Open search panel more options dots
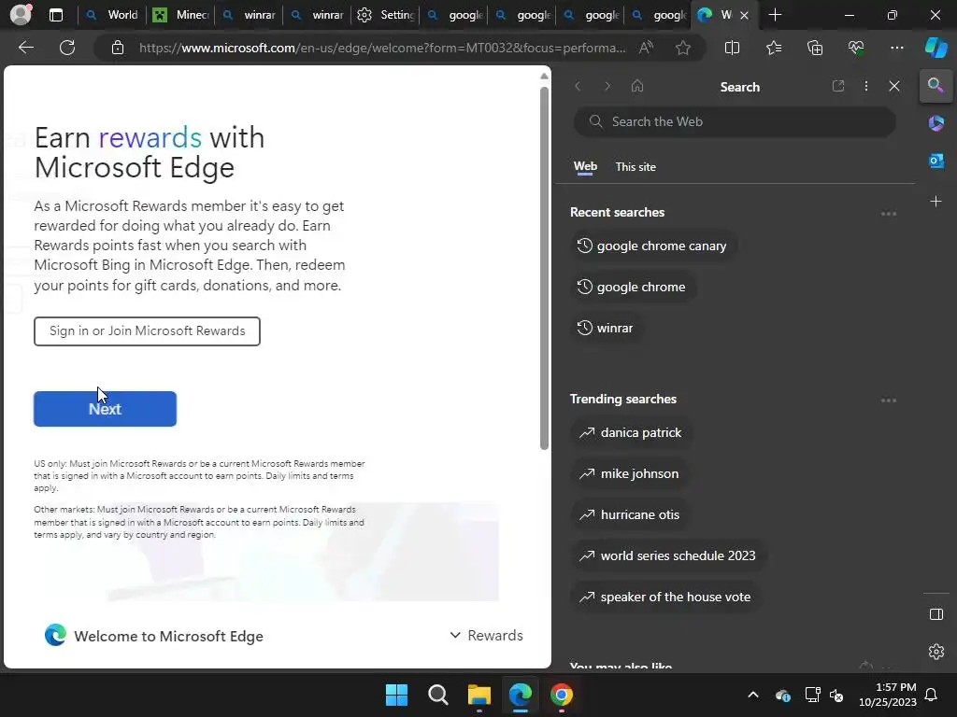Screen dimensions: 957x717 [x=866, y=86]
